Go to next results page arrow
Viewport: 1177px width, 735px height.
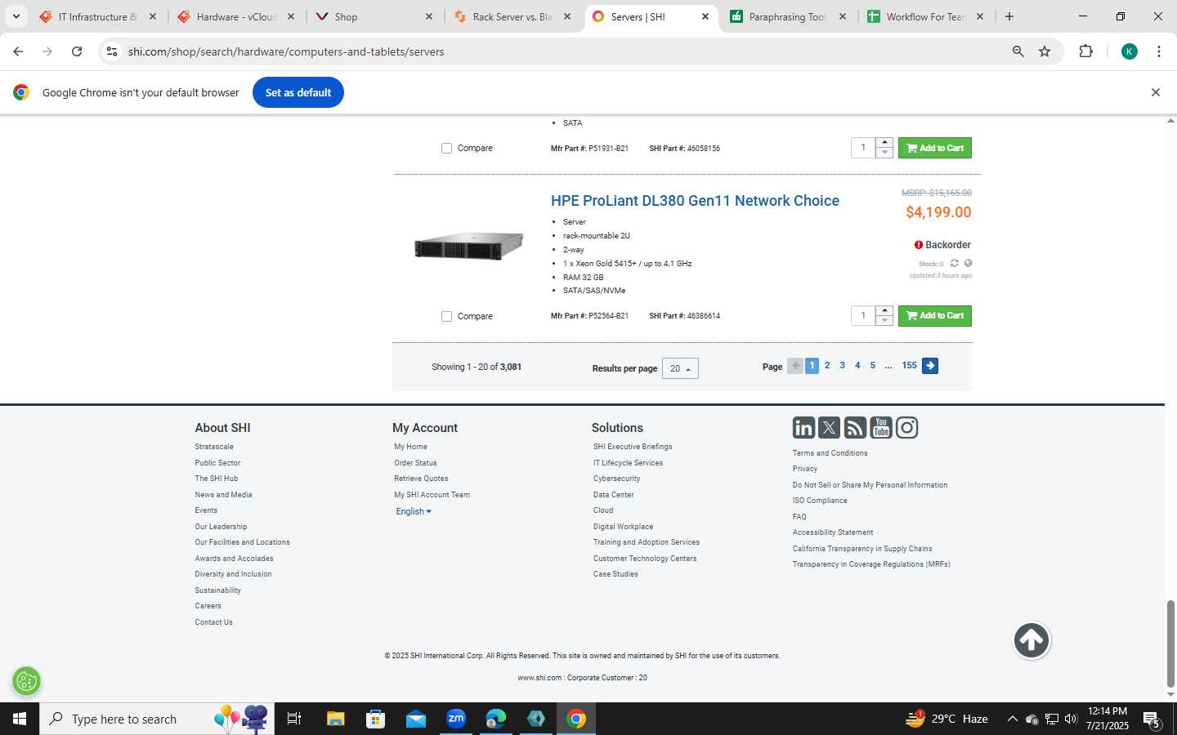coord(930,366)
